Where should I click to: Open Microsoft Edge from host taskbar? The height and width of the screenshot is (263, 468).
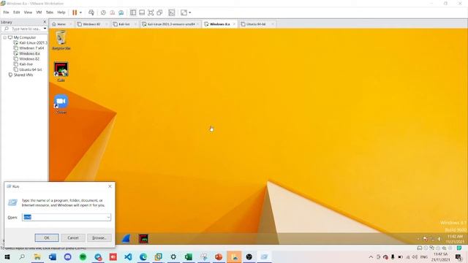[x=143, y=256]
